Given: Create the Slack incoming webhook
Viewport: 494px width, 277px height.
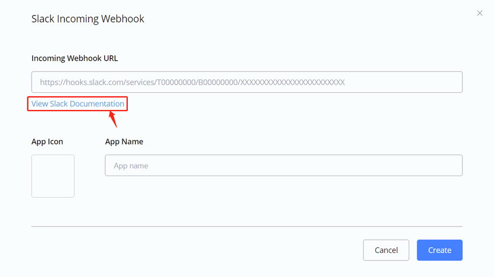Looking at the screenshot, I should 439,250.
